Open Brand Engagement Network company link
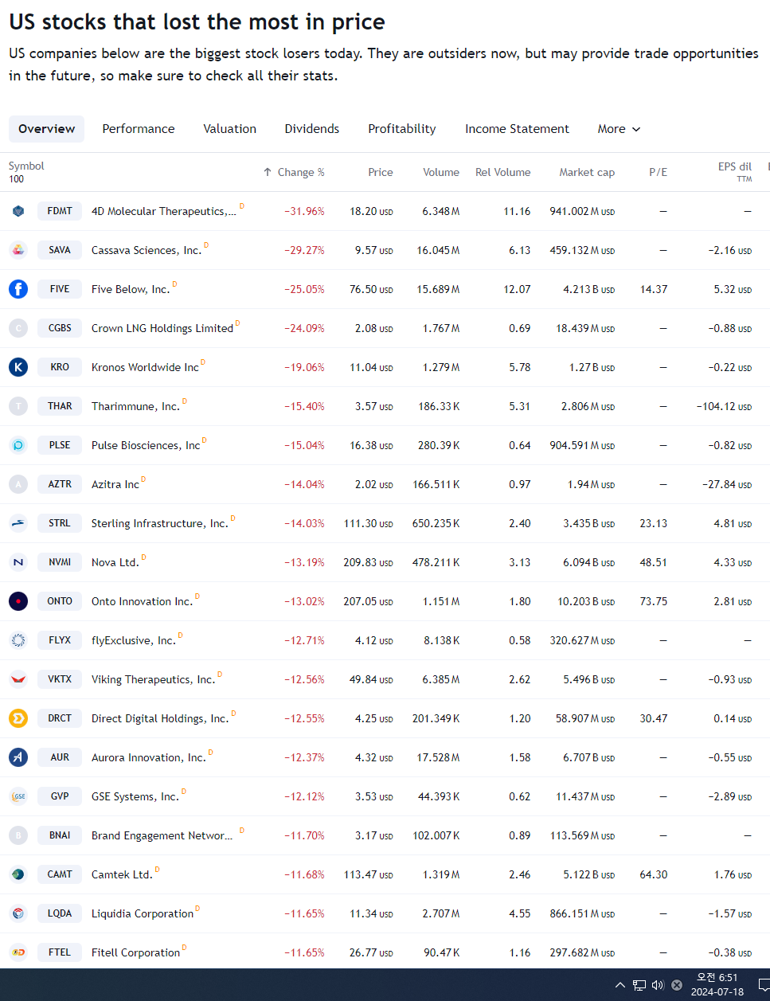This screenshot has width=770, height=1001. click(x=162, y=835)
